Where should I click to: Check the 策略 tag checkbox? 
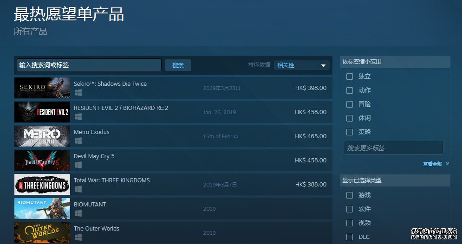pos(350,132)
